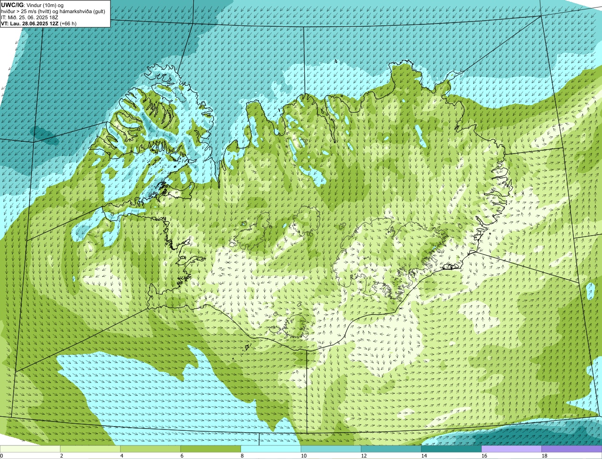Click the 0–2 m/s palest legend swatch
This screenshot has width=602, height=459.
tap(30, 449)
